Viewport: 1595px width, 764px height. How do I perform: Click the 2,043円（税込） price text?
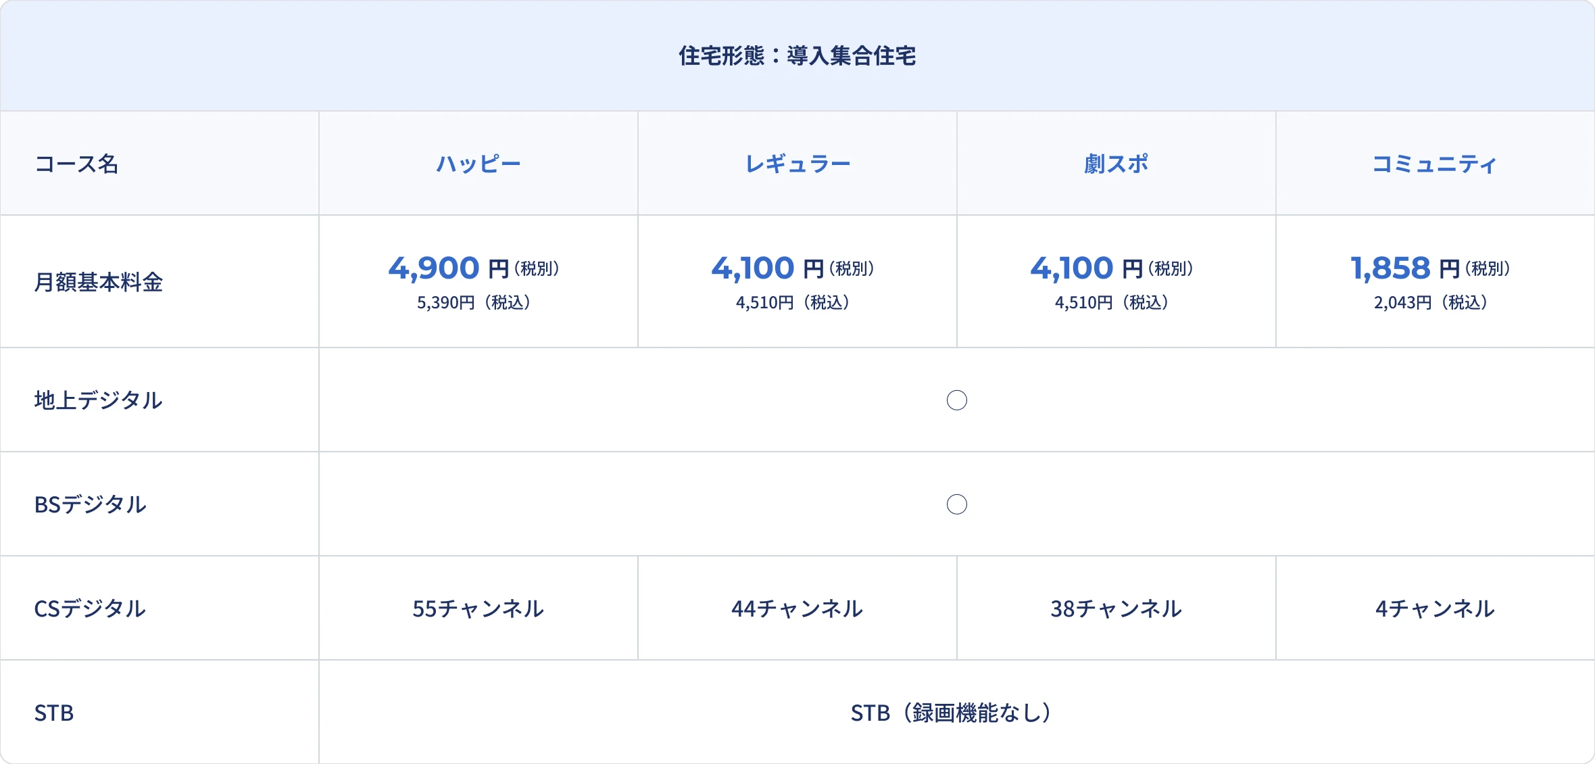[x=1430, y=302]
